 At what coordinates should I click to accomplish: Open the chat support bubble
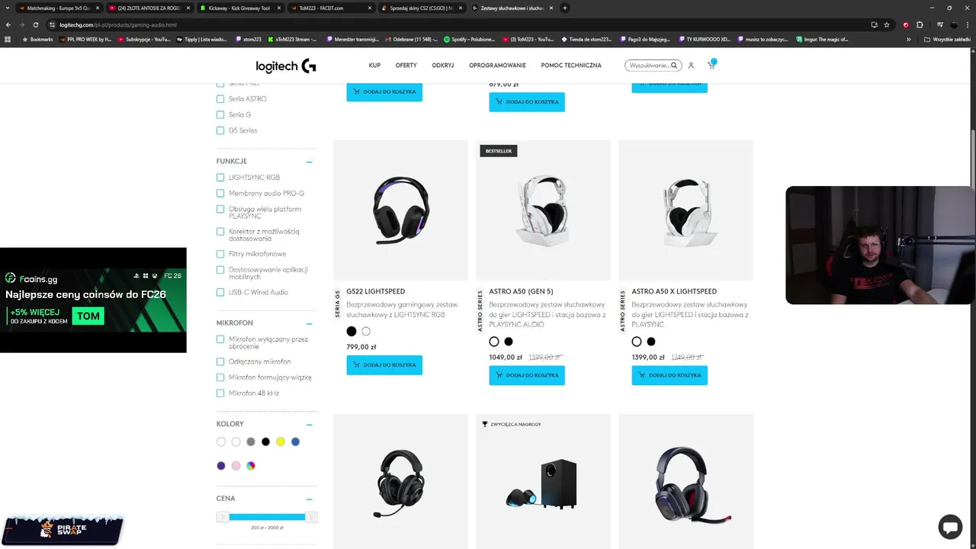pos(950,527)
